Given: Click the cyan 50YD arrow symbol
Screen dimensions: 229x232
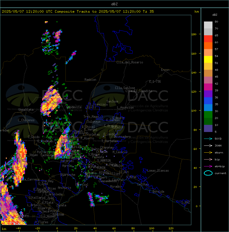Looking at the screenshot, I should click(208, 139).
